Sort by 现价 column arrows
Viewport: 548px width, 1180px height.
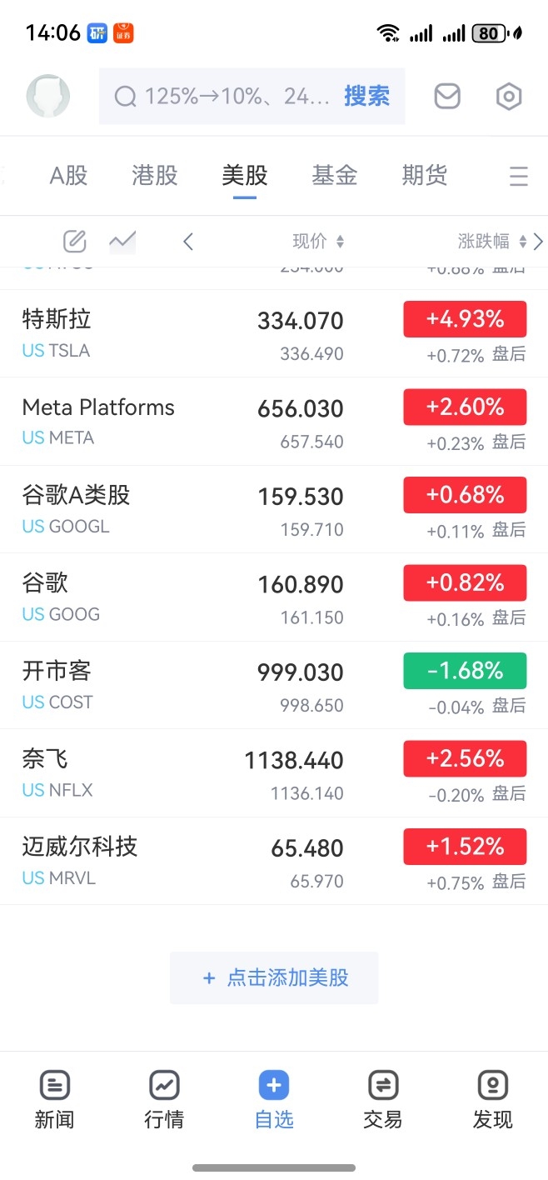tap(340, 242)
